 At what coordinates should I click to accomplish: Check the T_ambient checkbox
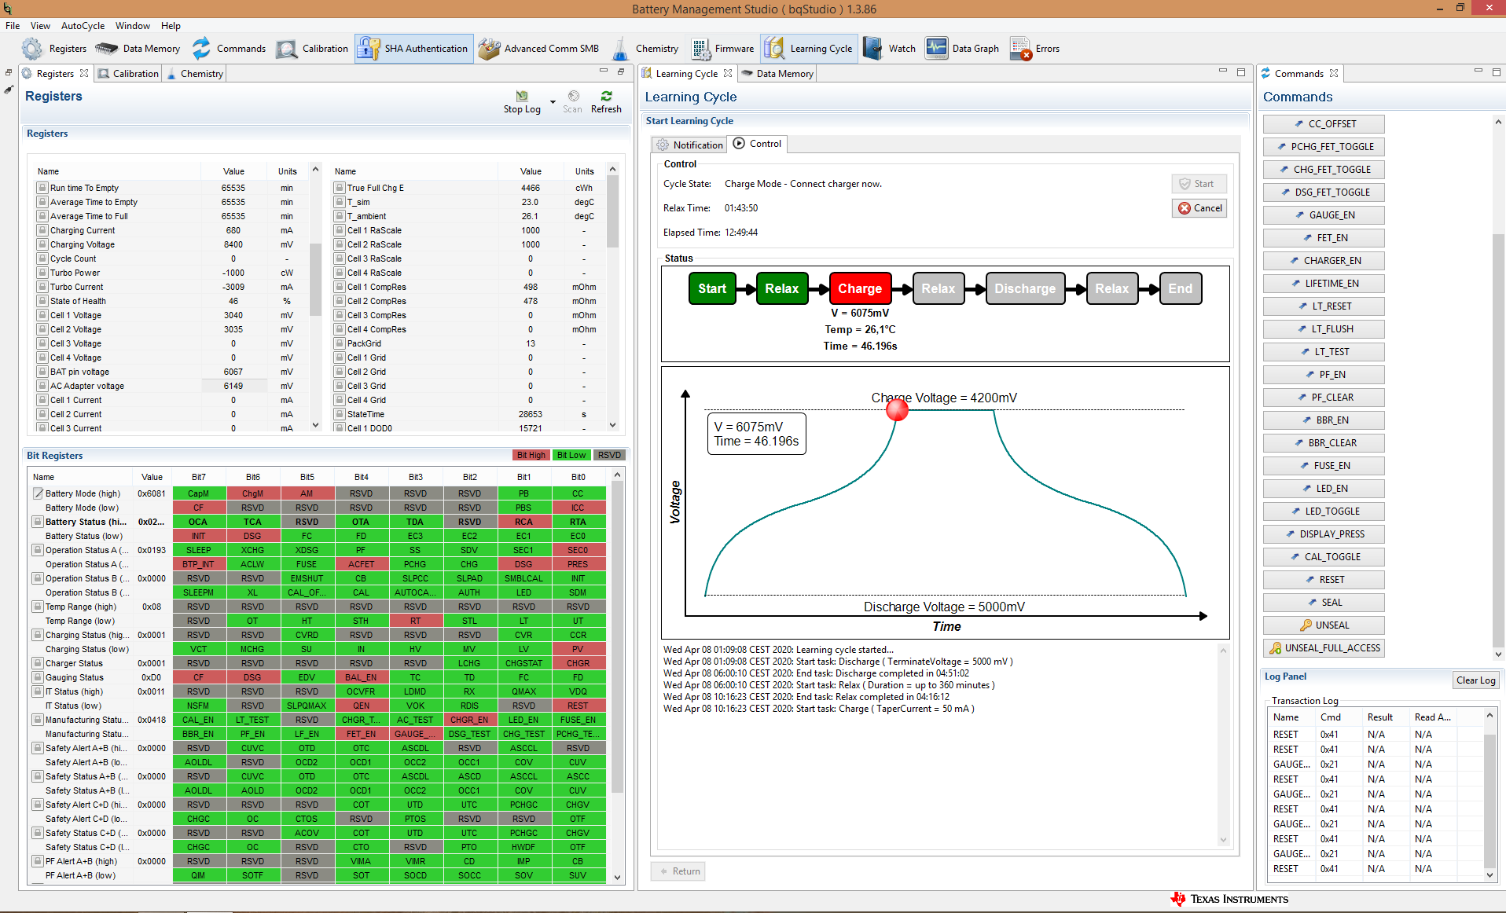[340, 216]
